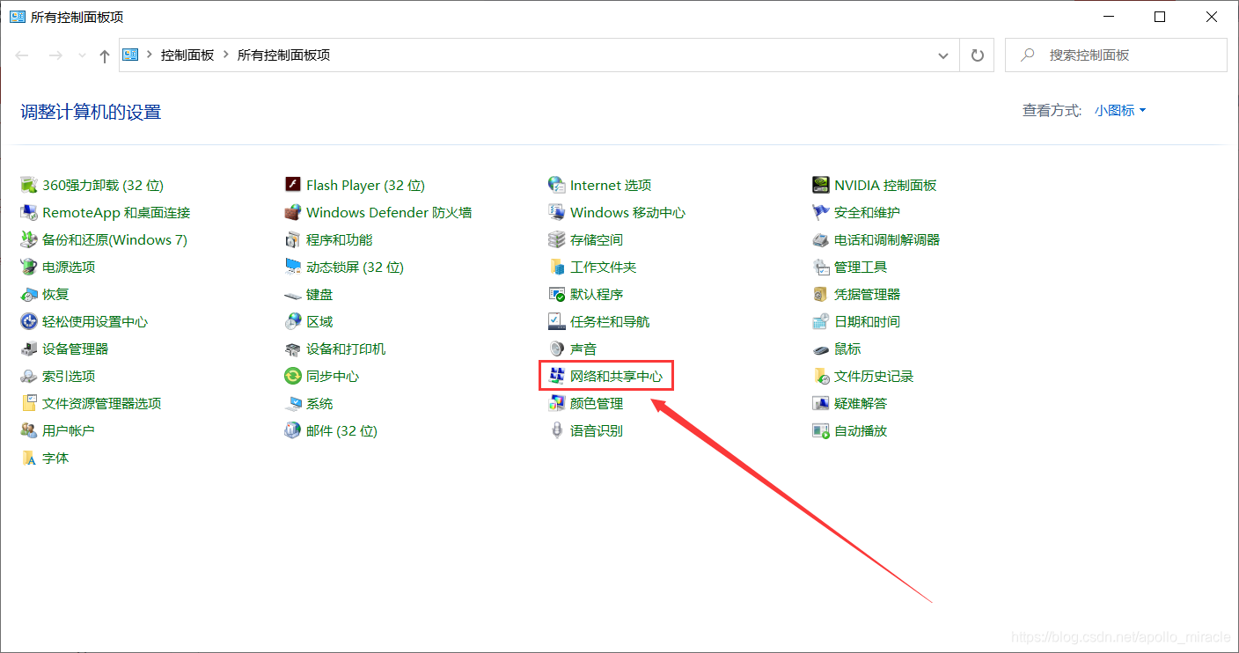Open the 设备管理器 icon

point(29,349)
